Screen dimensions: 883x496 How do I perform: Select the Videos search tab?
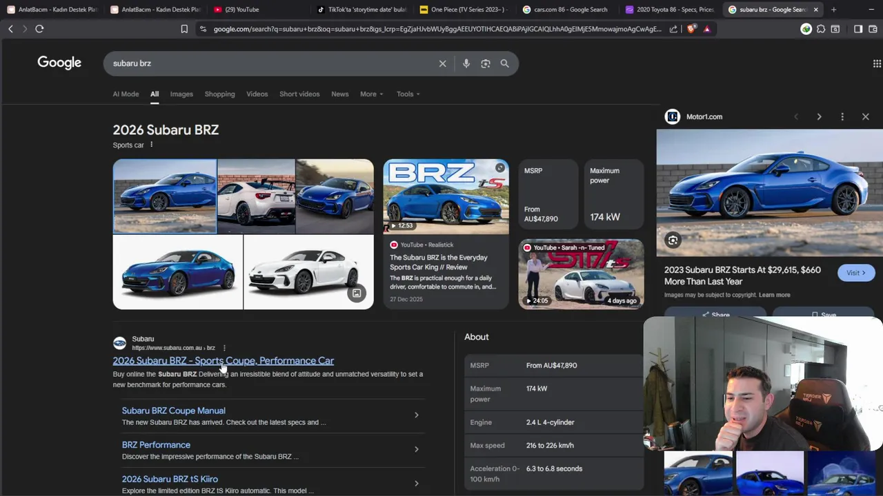coord(257,94)
